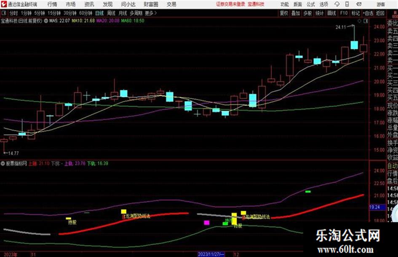The width and height of the screenshot is (398, 257).
Task: Click the 游客 user label
Action: click(x=380, y=4)
